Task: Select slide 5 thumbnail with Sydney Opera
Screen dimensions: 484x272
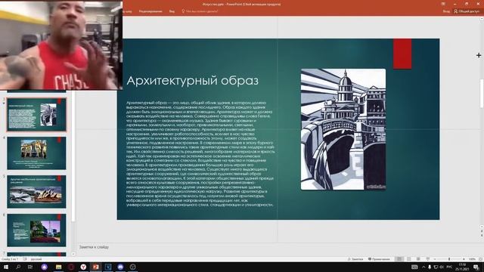Action: pyautogui.click(x=36, y=191)
